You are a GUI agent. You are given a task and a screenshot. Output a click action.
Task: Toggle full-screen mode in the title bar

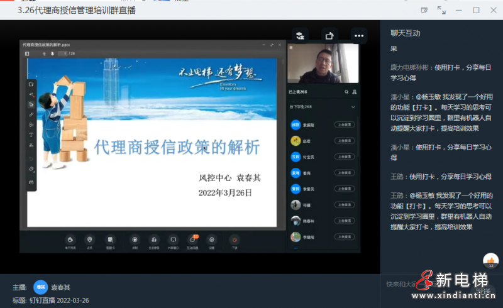[441, 10]
